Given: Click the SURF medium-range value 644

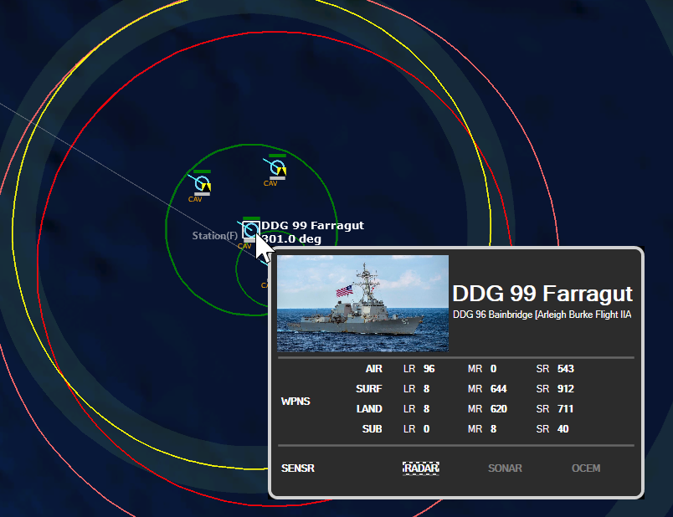Looking at the screenshot, I should [x=498, y=389].
